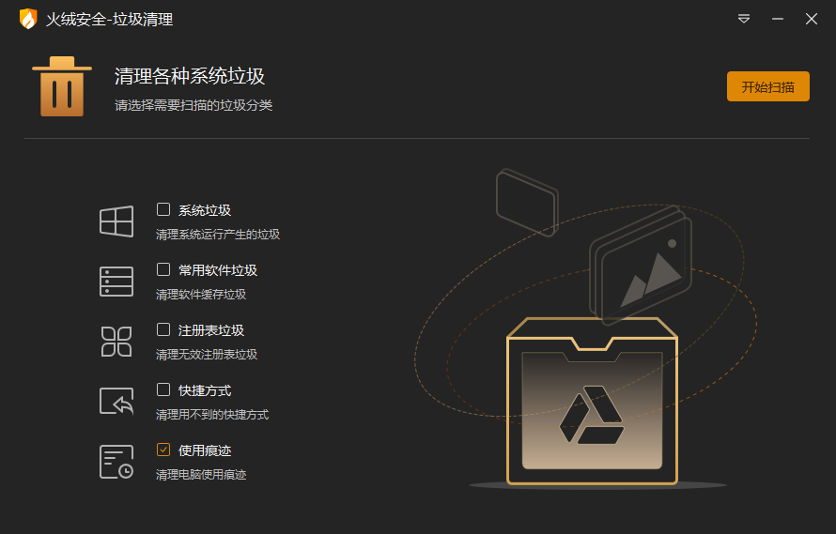Click the Windows logo system junk icon
Image resolution: width=836 pixels, height=534 pixels.
coord(116,221)
